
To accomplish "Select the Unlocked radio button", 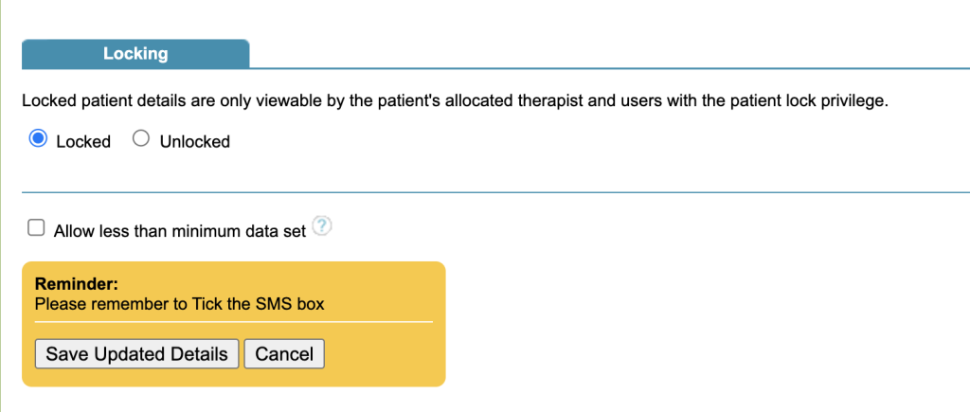I will [x=141, y=139].
